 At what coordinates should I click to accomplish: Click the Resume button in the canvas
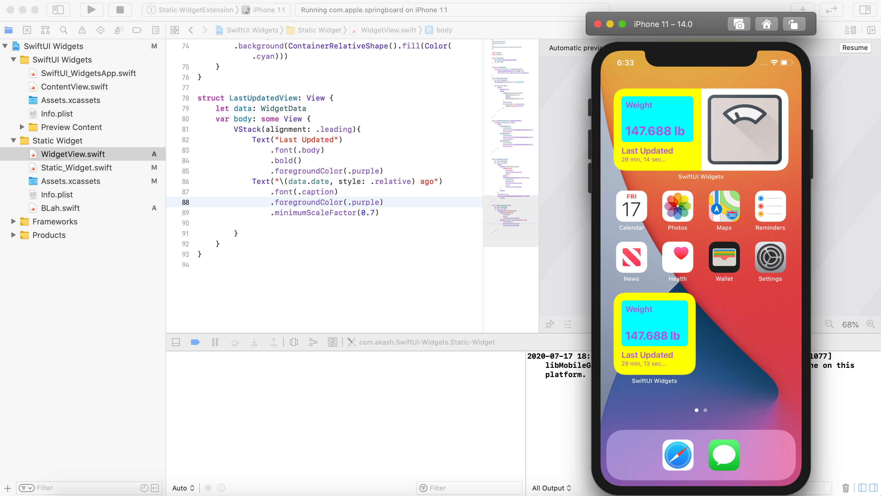pos(855,48)
